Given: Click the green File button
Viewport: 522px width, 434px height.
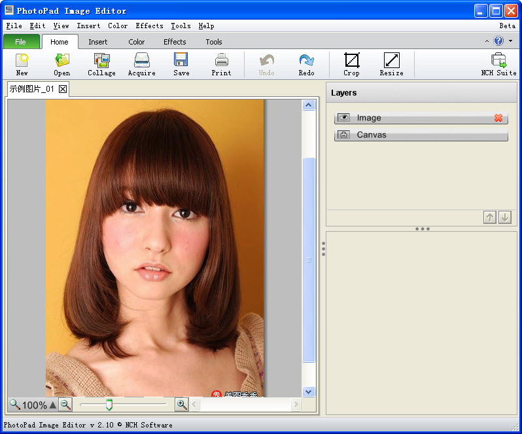Looking at the screenshot, I should pyautogui.click(x=21, y=42).
